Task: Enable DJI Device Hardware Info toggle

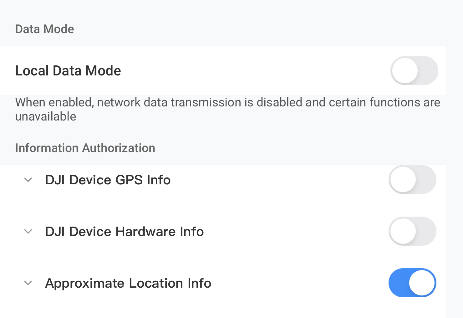Action: [412, 231]
